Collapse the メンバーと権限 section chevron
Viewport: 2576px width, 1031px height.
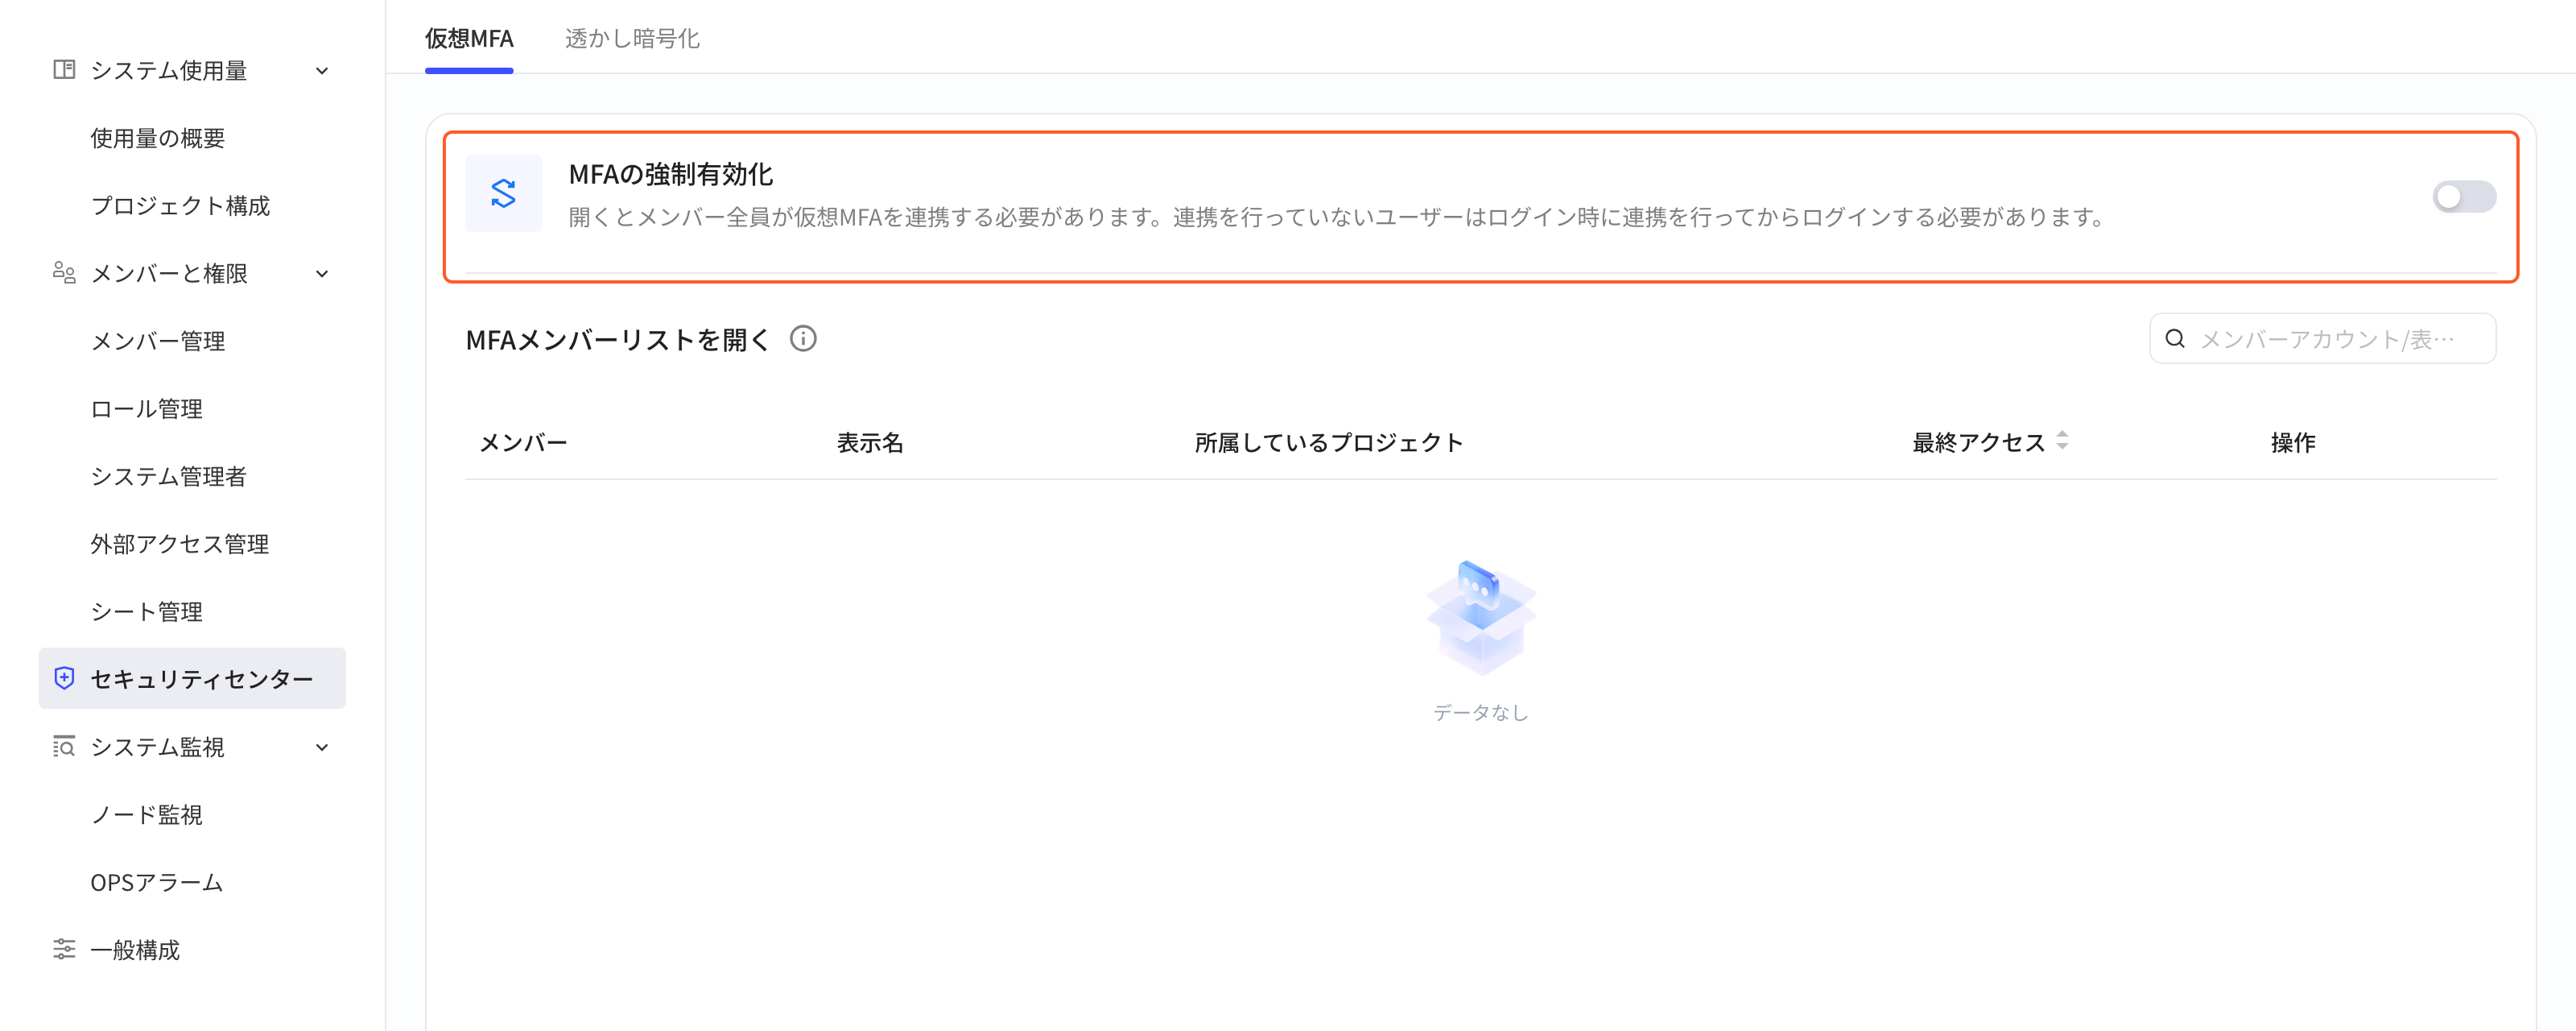tap(322, 275)
